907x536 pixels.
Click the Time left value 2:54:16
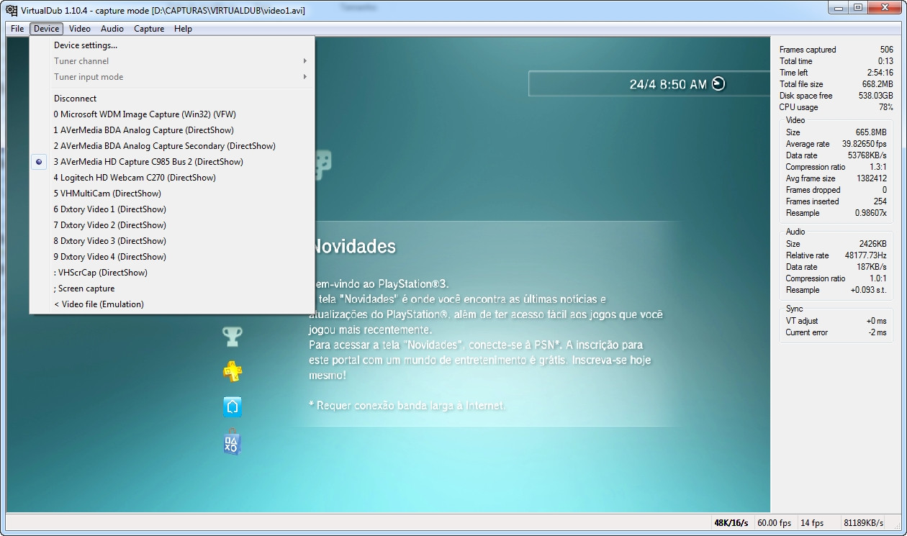point(880,73)
